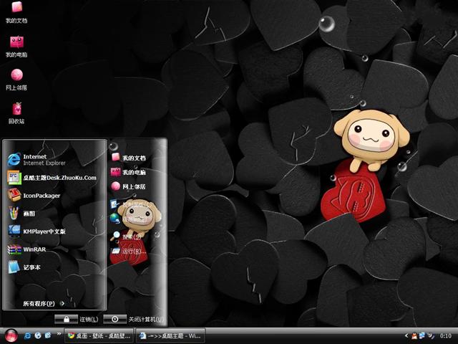Click the red orb Start button

point(11,335)
